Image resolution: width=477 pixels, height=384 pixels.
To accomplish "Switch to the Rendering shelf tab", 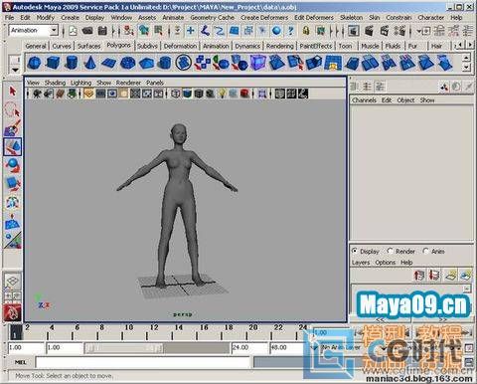I will coord(280,46).
